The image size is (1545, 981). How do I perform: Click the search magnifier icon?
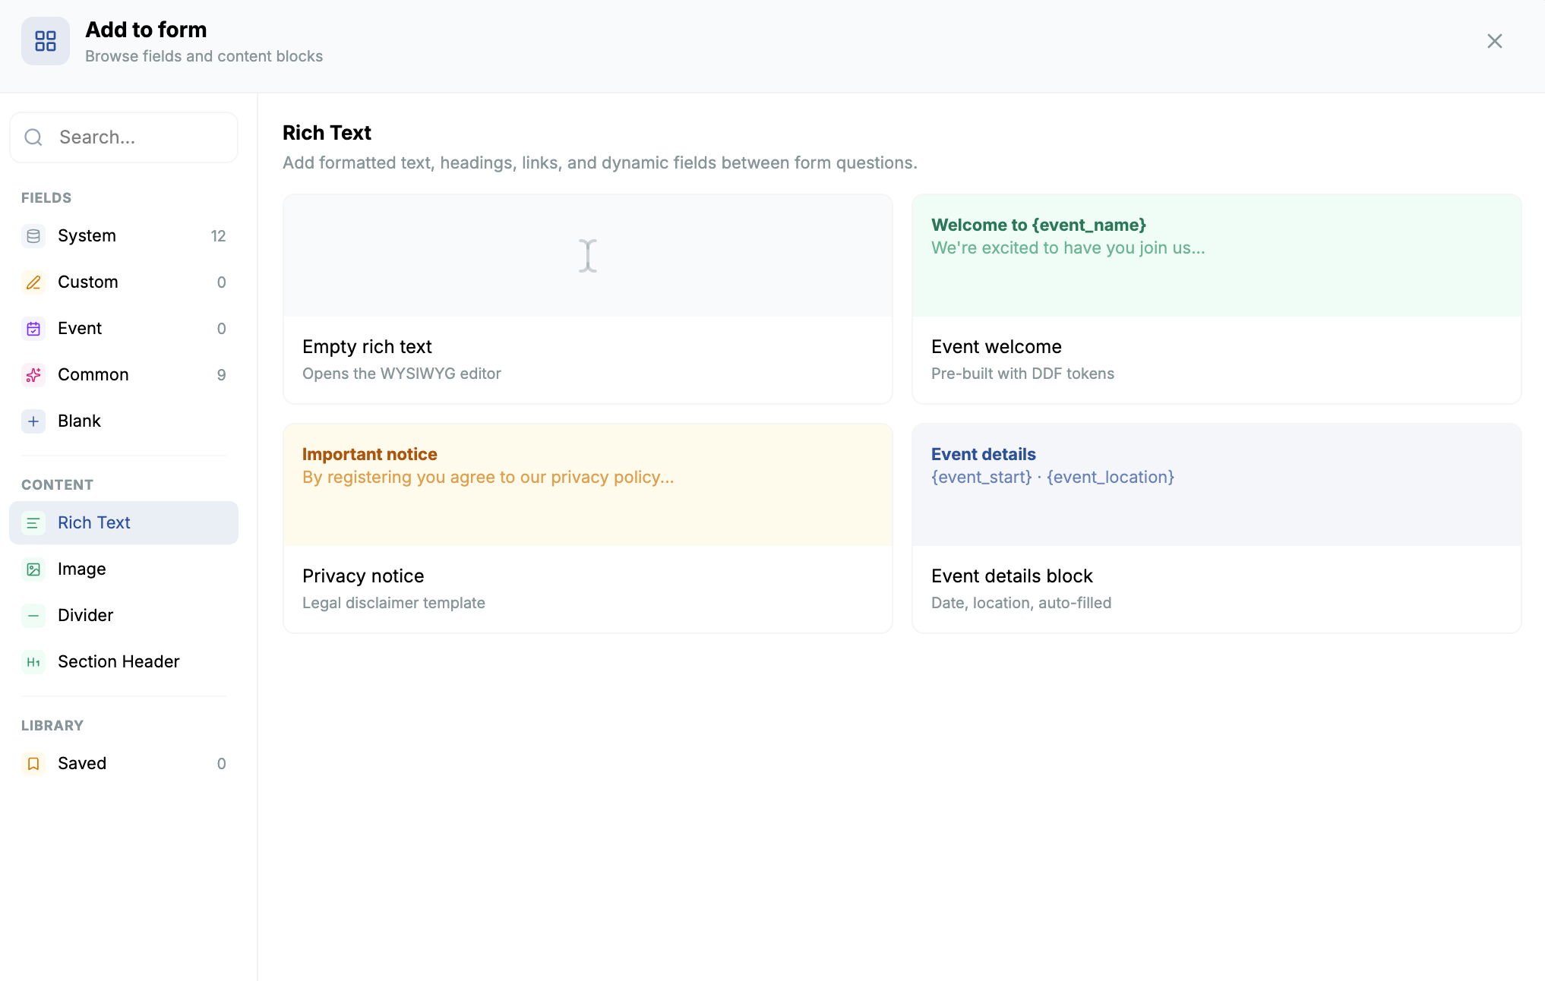[x=33, y=137]
